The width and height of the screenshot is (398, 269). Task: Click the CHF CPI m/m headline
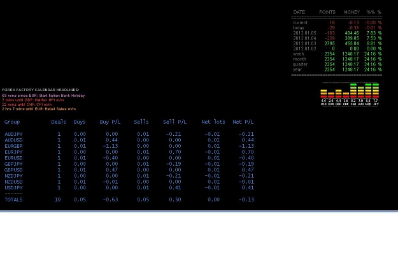27,105
